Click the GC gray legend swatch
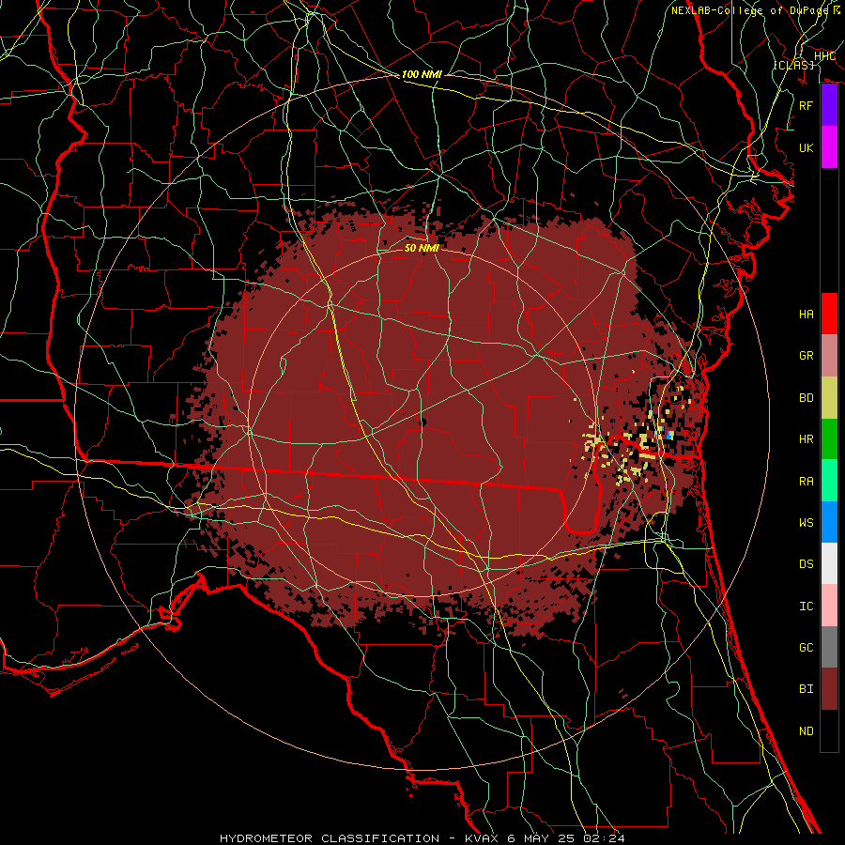 tap(829, 647)
